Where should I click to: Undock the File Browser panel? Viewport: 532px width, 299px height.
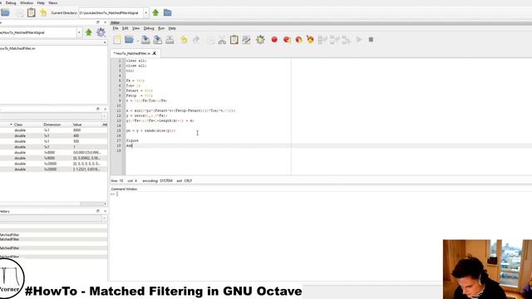[x=98, y=22]
